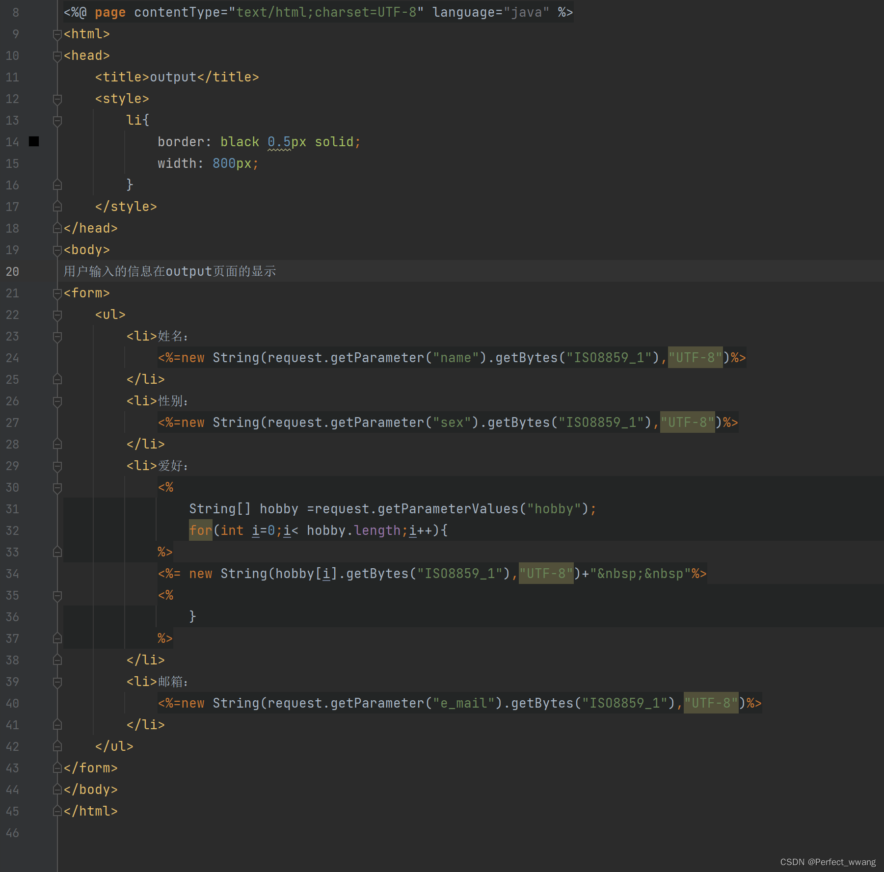
Task: Click the black color swatch on line 14
Action: 34,141
